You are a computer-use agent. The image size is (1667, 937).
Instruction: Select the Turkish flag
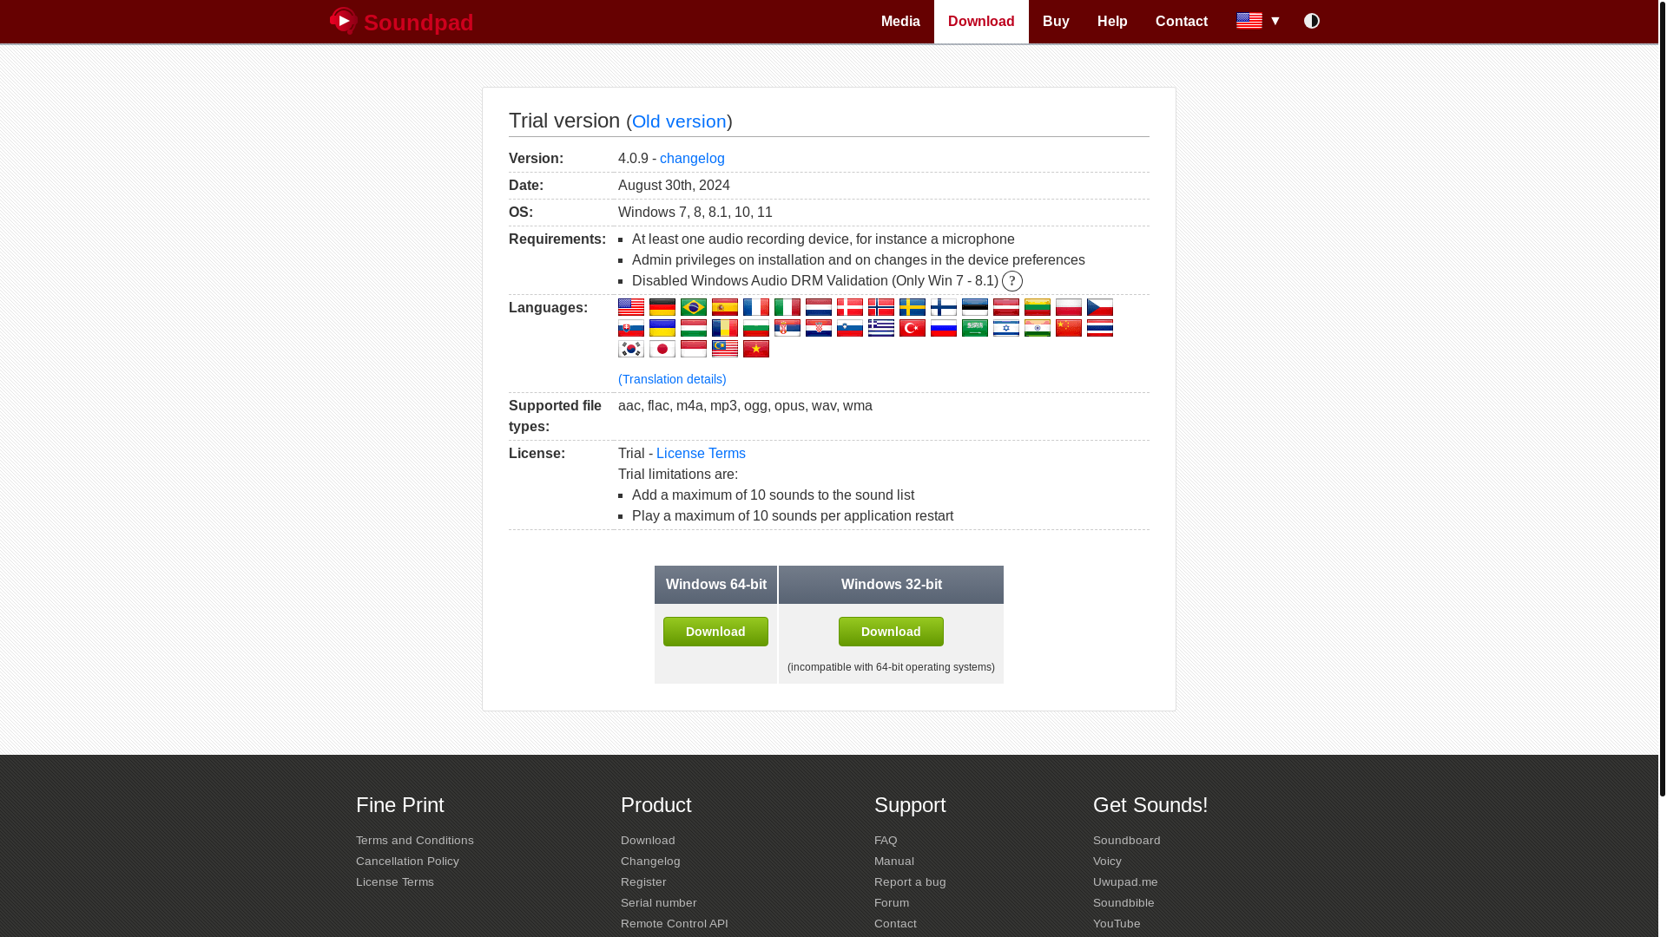coord(913,328)
